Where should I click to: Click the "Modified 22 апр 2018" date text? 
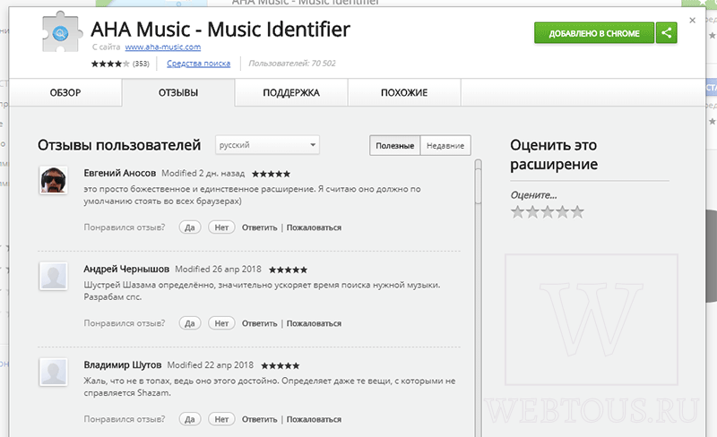point(211,365)
